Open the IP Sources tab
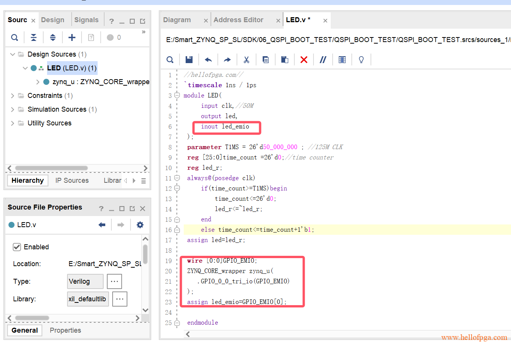The height and width of the screenshot is (343, 511). [x=72, y=180]
